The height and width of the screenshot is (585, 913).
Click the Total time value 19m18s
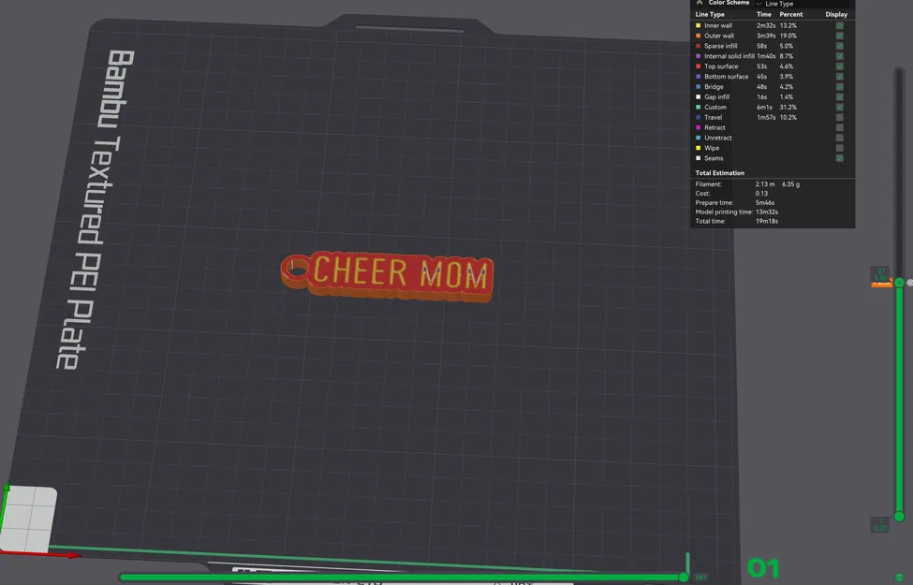pyautogui.click(x=767, y=221)
